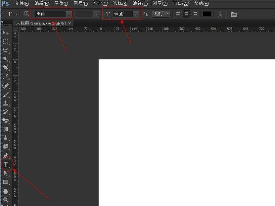275x206 pixels.
Task: Click the Create Warped Text icon
Action: [220, 14]
